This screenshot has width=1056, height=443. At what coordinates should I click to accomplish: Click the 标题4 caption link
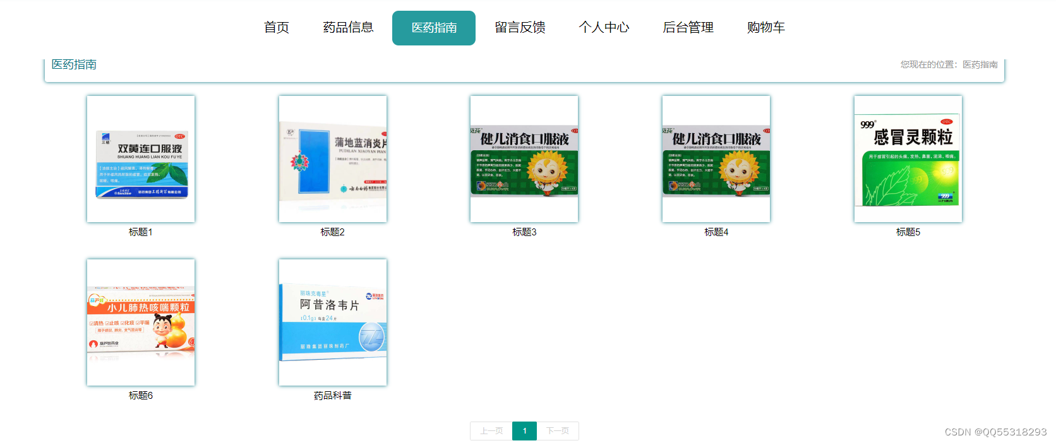pos(716,232)
